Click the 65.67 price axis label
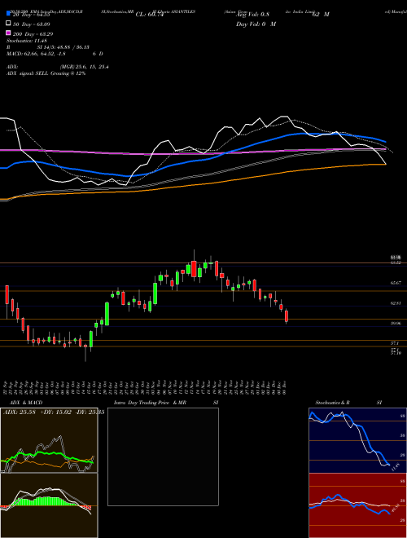The height and width of the screenshot is (538, 407). pos(396,283)
